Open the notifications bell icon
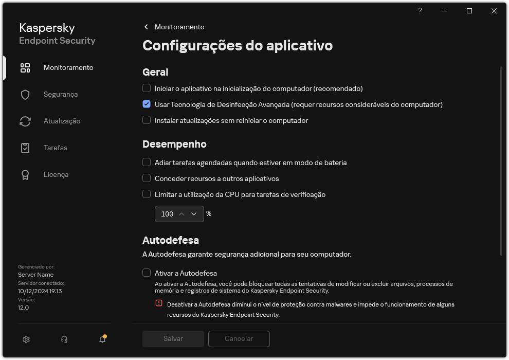 (x=102, y=340)
